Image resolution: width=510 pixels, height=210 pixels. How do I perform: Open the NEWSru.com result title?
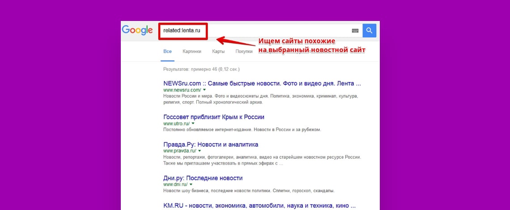point(262,83)
